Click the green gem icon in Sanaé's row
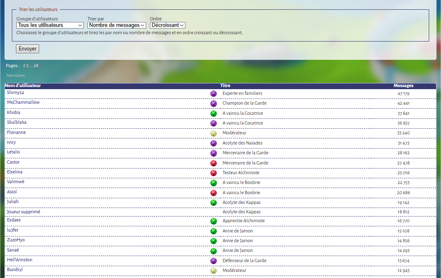 [x=214, y=251]
